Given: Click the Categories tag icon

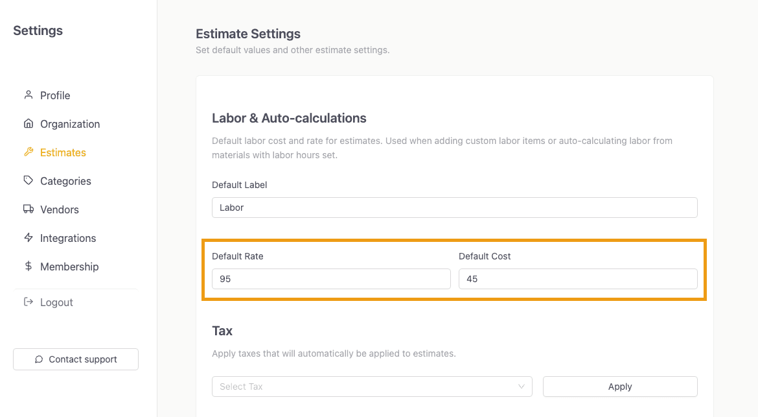Looking at the screenshot, I should point(29,181).
